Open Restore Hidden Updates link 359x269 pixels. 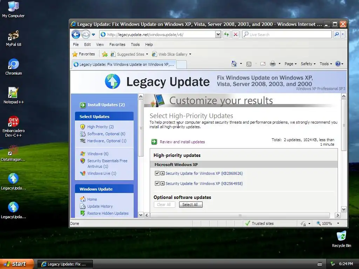pos(108,213)
